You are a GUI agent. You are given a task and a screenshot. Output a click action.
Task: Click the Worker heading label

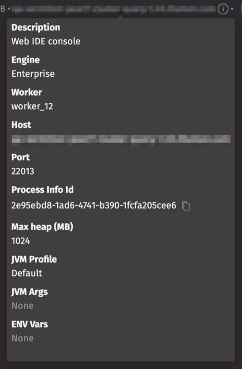(x=26, y=92)
